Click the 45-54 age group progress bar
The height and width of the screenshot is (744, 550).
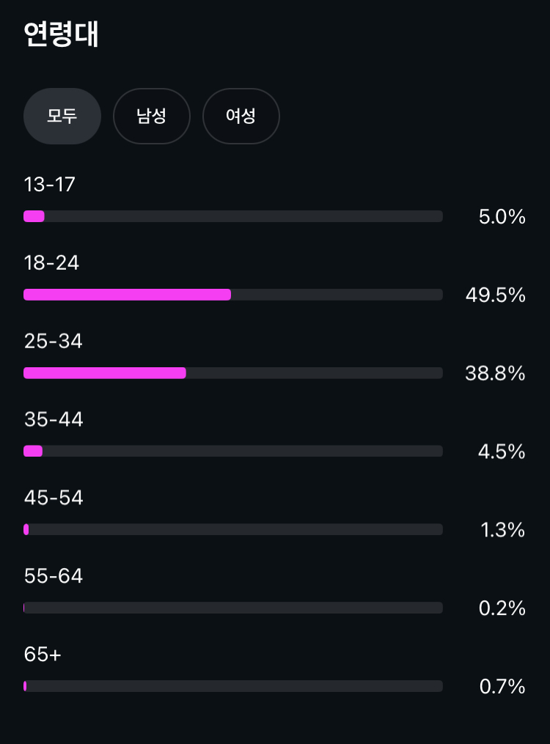tap(233, 529)
